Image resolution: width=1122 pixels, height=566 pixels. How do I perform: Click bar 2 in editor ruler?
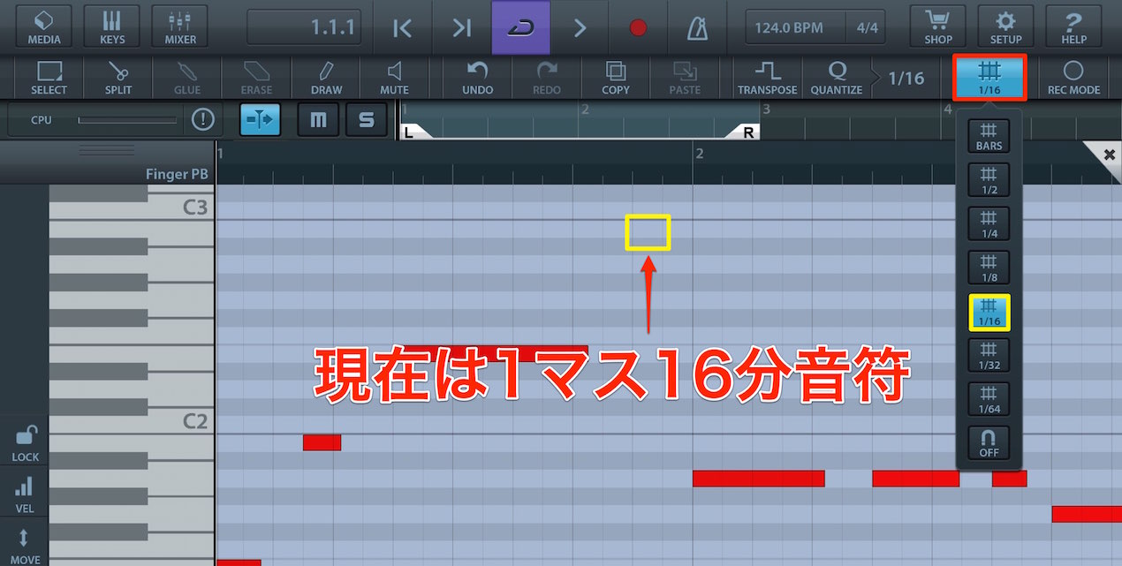(x=699, y=154)
